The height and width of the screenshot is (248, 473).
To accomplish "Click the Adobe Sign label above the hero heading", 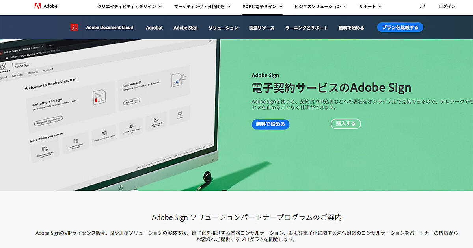I will (265, 75).
